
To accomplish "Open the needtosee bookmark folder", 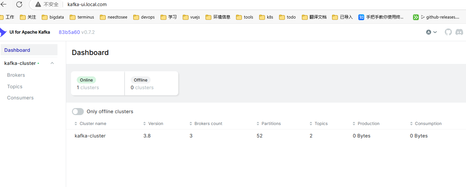I will point(113,17).
